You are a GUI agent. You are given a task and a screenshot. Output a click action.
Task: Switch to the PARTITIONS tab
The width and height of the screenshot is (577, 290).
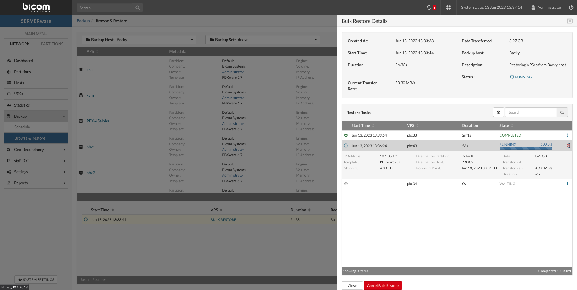click(52, 44)
